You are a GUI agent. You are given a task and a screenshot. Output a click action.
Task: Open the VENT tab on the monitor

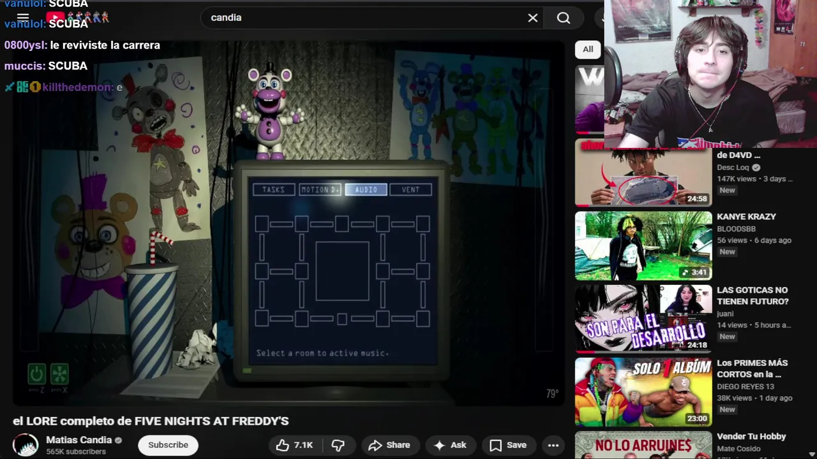(410, 189)
